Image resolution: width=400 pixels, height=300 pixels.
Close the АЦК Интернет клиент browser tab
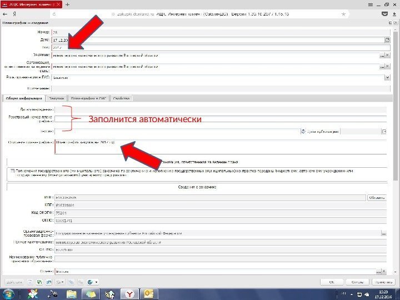coord(58,4)
